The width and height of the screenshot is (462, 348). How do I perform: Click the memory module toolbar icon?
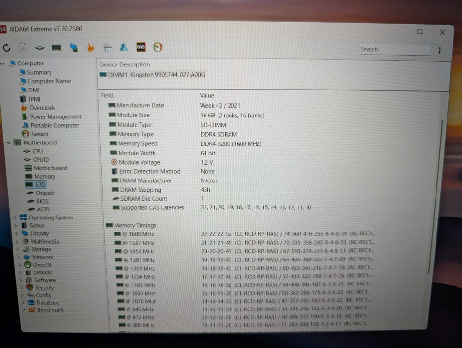(56, 48)
